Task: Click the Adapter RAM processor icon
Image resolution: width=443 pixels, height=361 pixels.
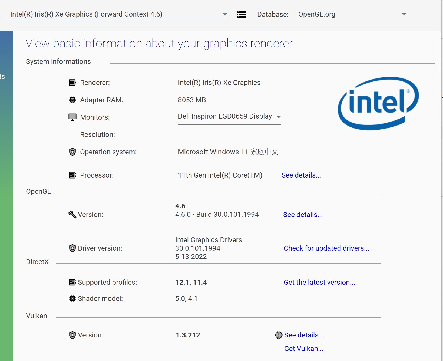Action: [72, 100]
